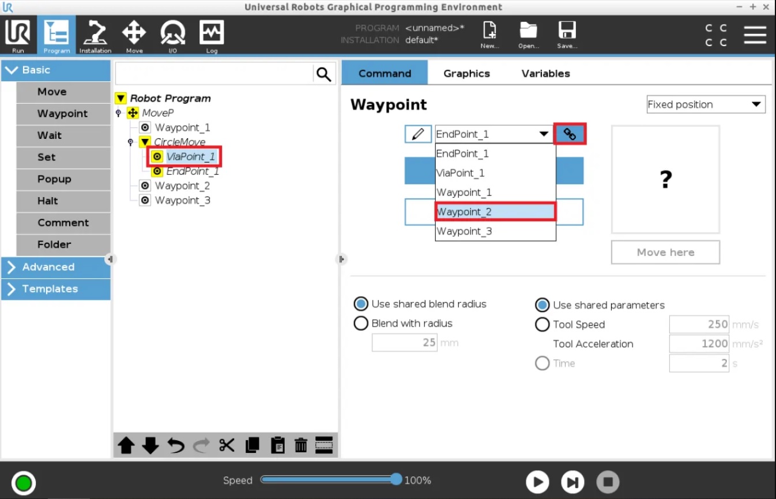The height and width of the screenshot is (499, 776).
Task: Create a new program with New icon
Action: [489, 36]
